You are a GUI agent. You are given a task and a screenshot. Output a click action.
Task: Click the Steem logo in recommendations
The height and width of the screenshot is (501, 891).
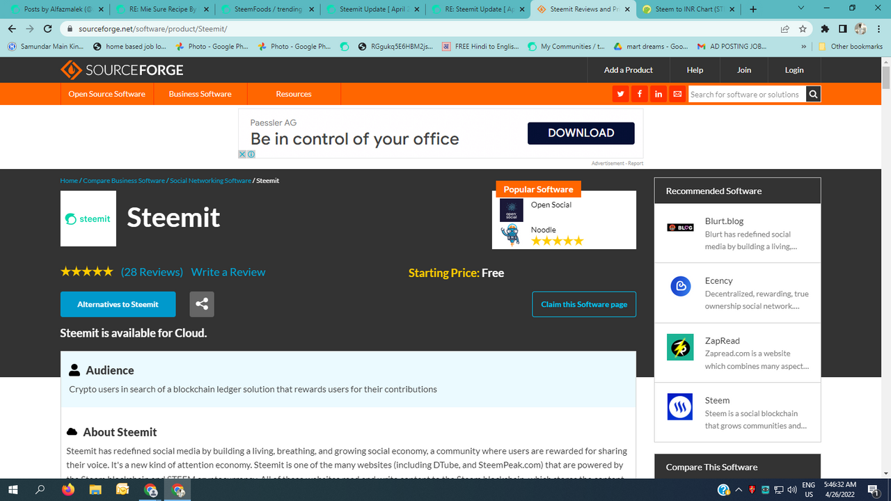pos(680,406)
